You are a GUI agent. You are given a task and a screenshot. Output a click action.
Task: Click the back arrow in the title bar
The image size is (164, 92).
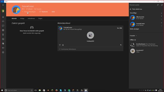(2, 1)
